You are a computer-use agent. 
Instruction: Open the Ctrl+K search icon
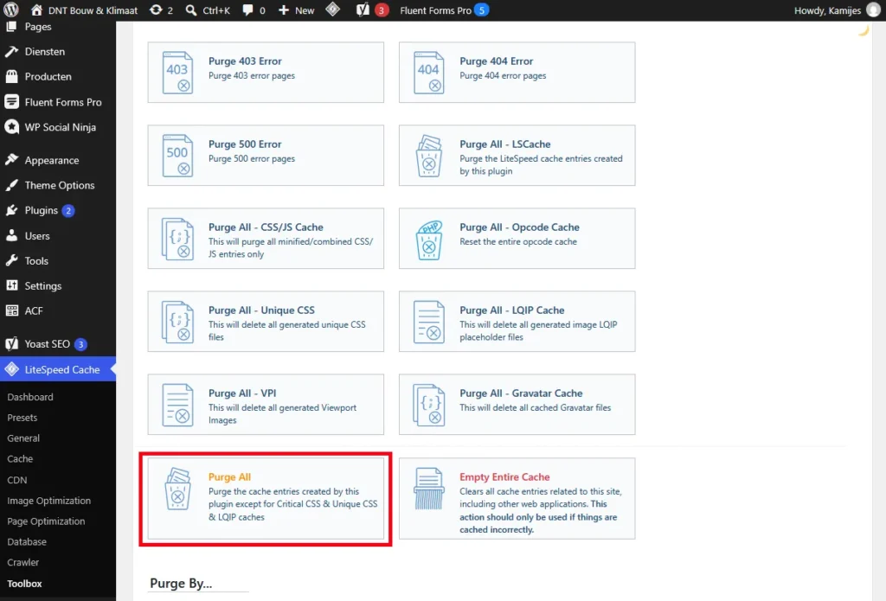coord(191,10)
